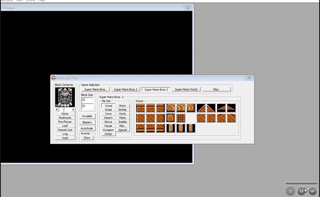320x197 pixels.
Task: Select the wood lattice grid tile
Action: [181, 118]
